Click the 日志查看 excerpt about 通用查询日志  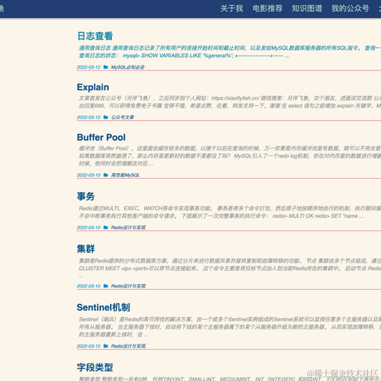tap(229, 52)
